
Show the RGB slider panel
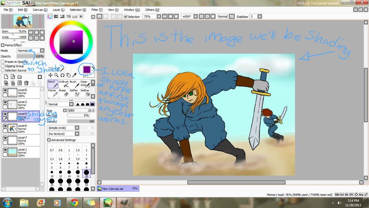click(56, 17)
